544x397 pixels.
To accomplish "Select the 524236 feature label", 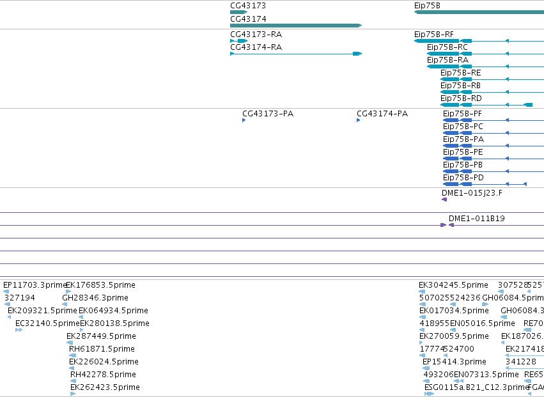I will 465,298.
